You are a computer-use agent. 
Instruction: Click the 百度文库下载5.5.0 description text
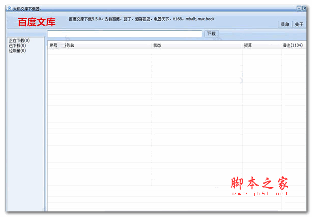pyautogui.click(x=142, y=19)
